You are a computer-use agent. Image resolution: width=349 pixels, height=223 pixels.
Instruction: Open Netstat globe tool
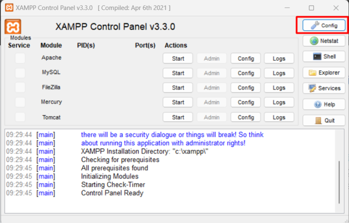click(x=324, y=41)
